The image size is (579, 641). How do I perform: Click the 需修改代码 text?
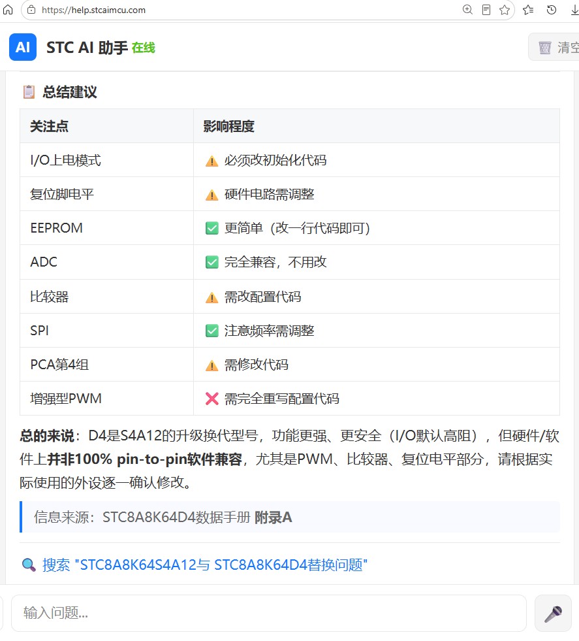(257, 365)
